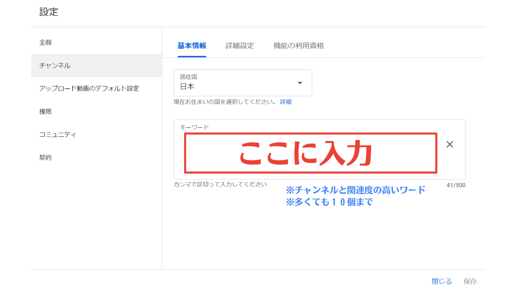
Task: Switch to the 詳細設定 tab
Action: (x=240, y=45)
